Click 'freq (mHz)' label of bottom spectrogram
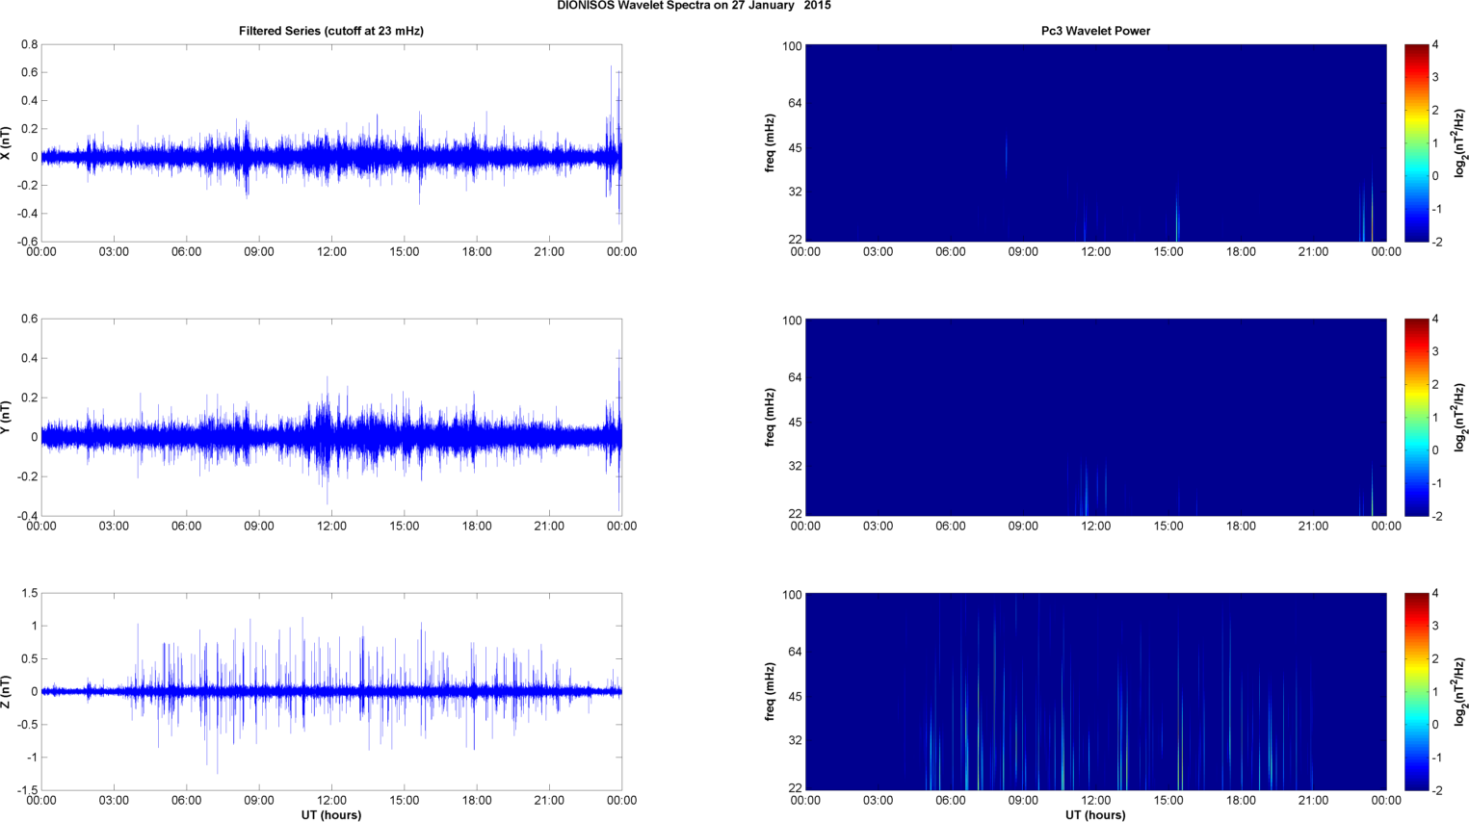Image resolution: width=1469 pixels, height=822 pixels. 771,692
